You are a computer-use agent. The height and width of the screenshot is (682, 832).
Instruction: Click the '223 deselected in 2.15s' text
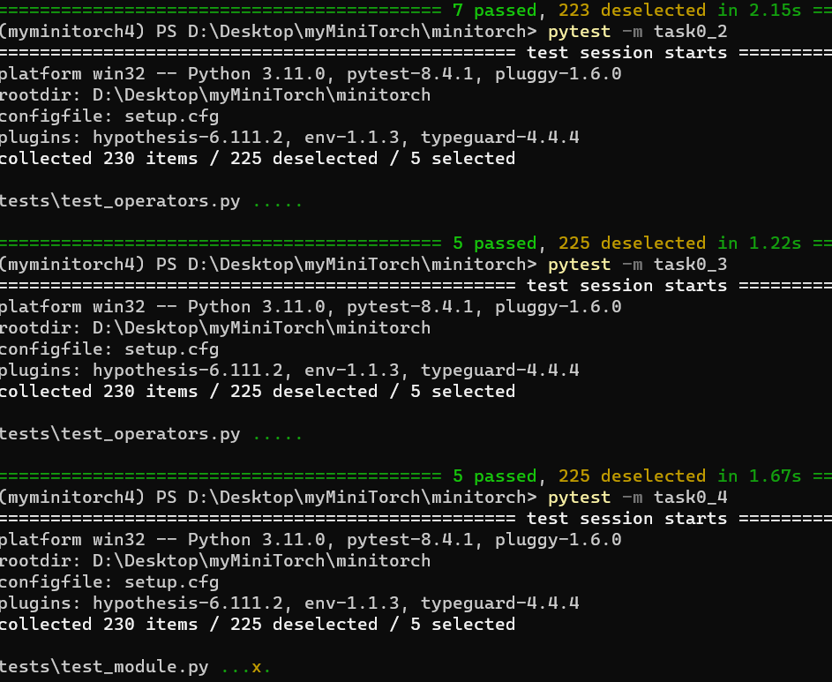(679, 10)
